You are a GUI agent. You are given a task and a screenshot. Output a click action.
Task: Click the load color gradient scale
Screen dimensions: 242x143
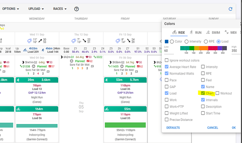point(203,48)
